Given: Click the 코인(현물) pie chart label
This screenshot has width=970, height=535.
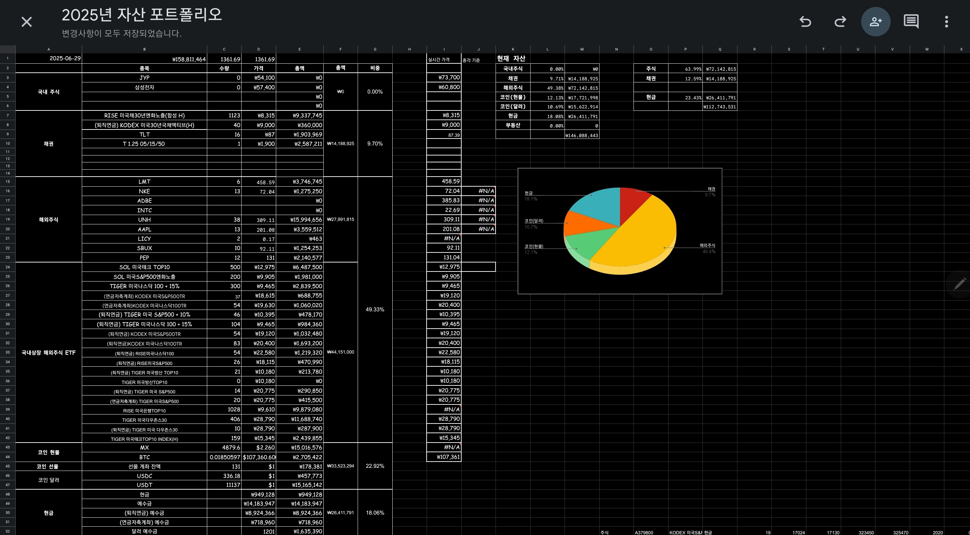Looking at the screenshot, I should [534, 247].
